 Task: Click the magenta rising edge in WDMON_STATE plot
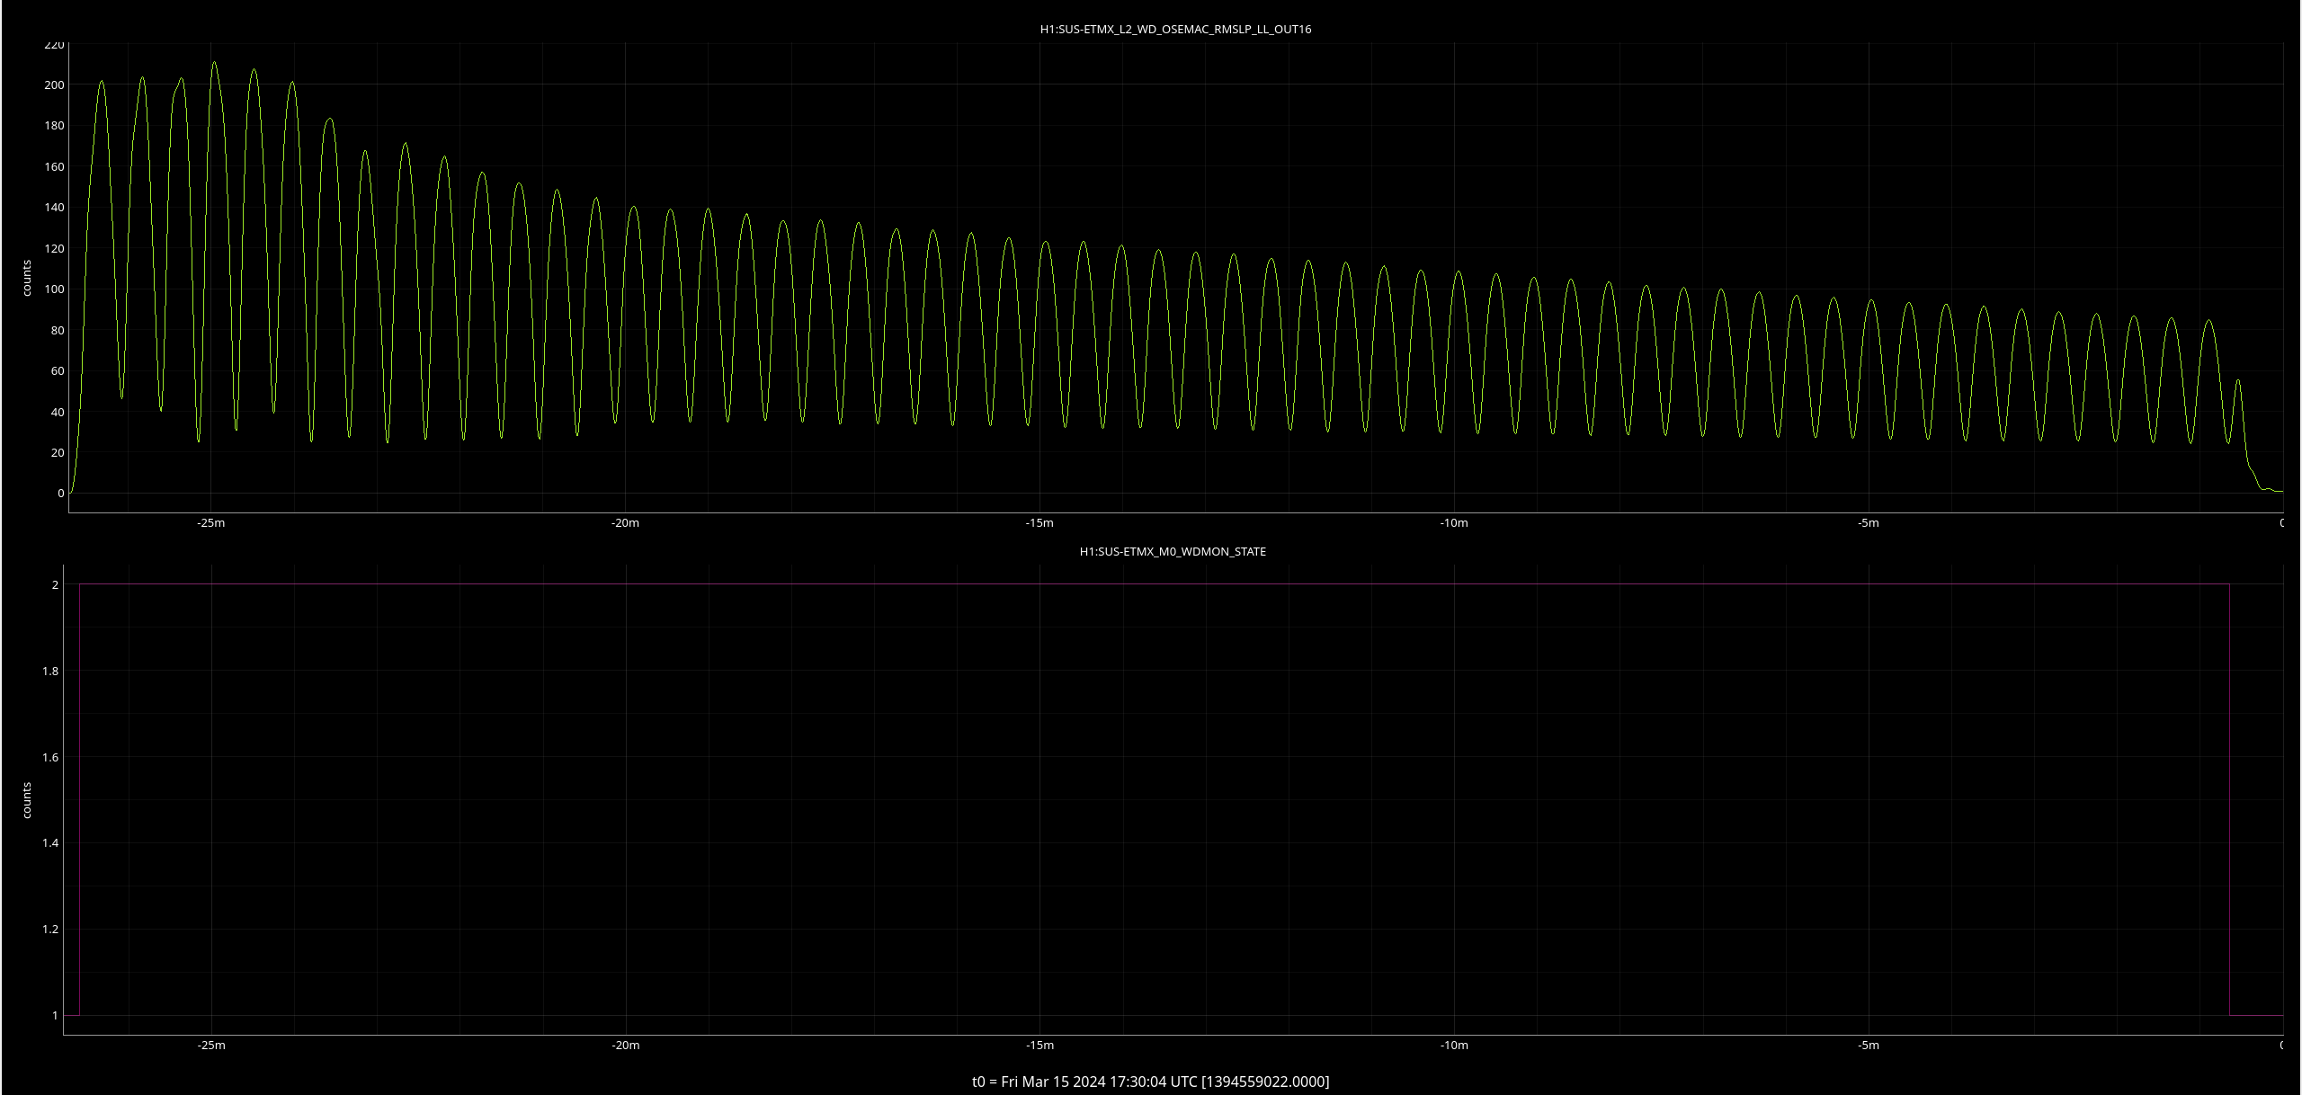coord(80,800)
